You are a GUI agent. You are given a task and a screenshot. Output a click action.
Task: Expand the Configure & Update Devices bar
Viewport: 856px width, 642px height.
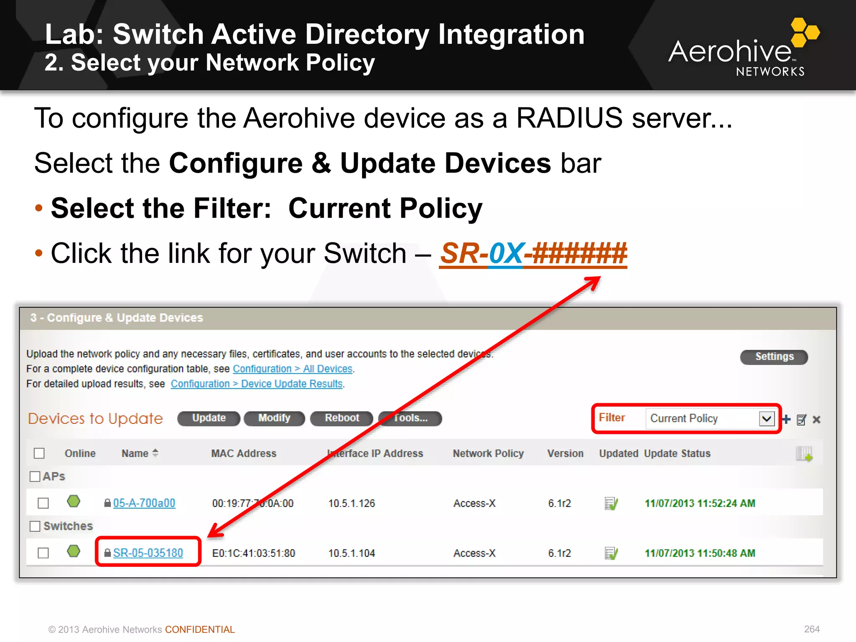[x=428, y=318]
